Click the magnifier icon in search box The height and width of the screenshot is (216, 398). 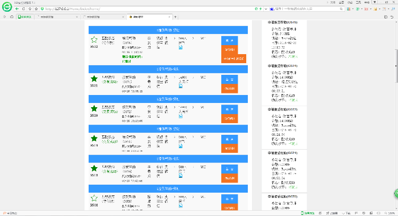tap(341, 9)
